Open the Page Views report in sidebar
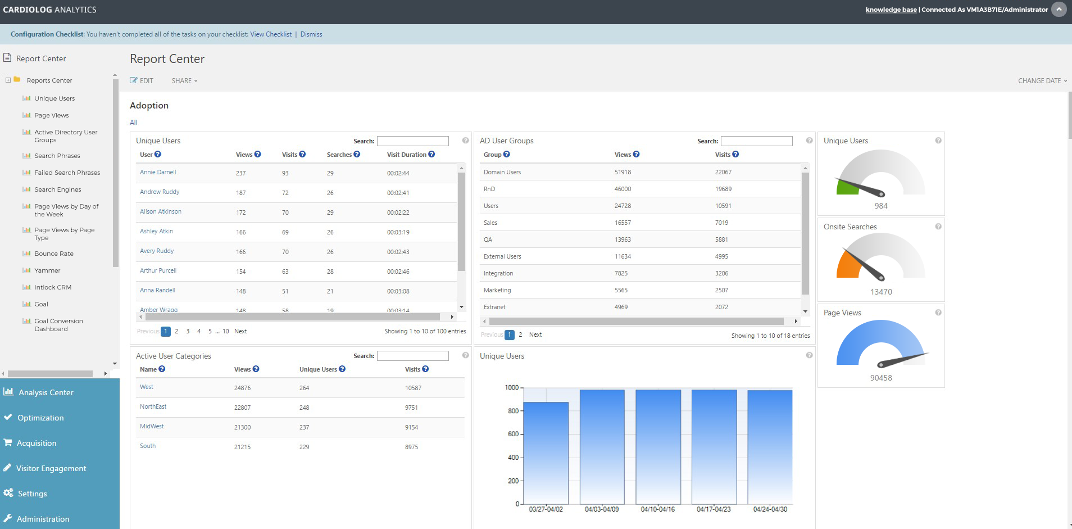The image size is (1072, 529). point(52,115)
